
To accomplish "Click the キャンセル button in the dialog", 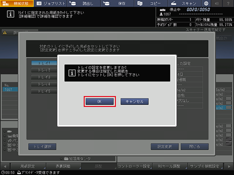I will (x=134, y=101).
